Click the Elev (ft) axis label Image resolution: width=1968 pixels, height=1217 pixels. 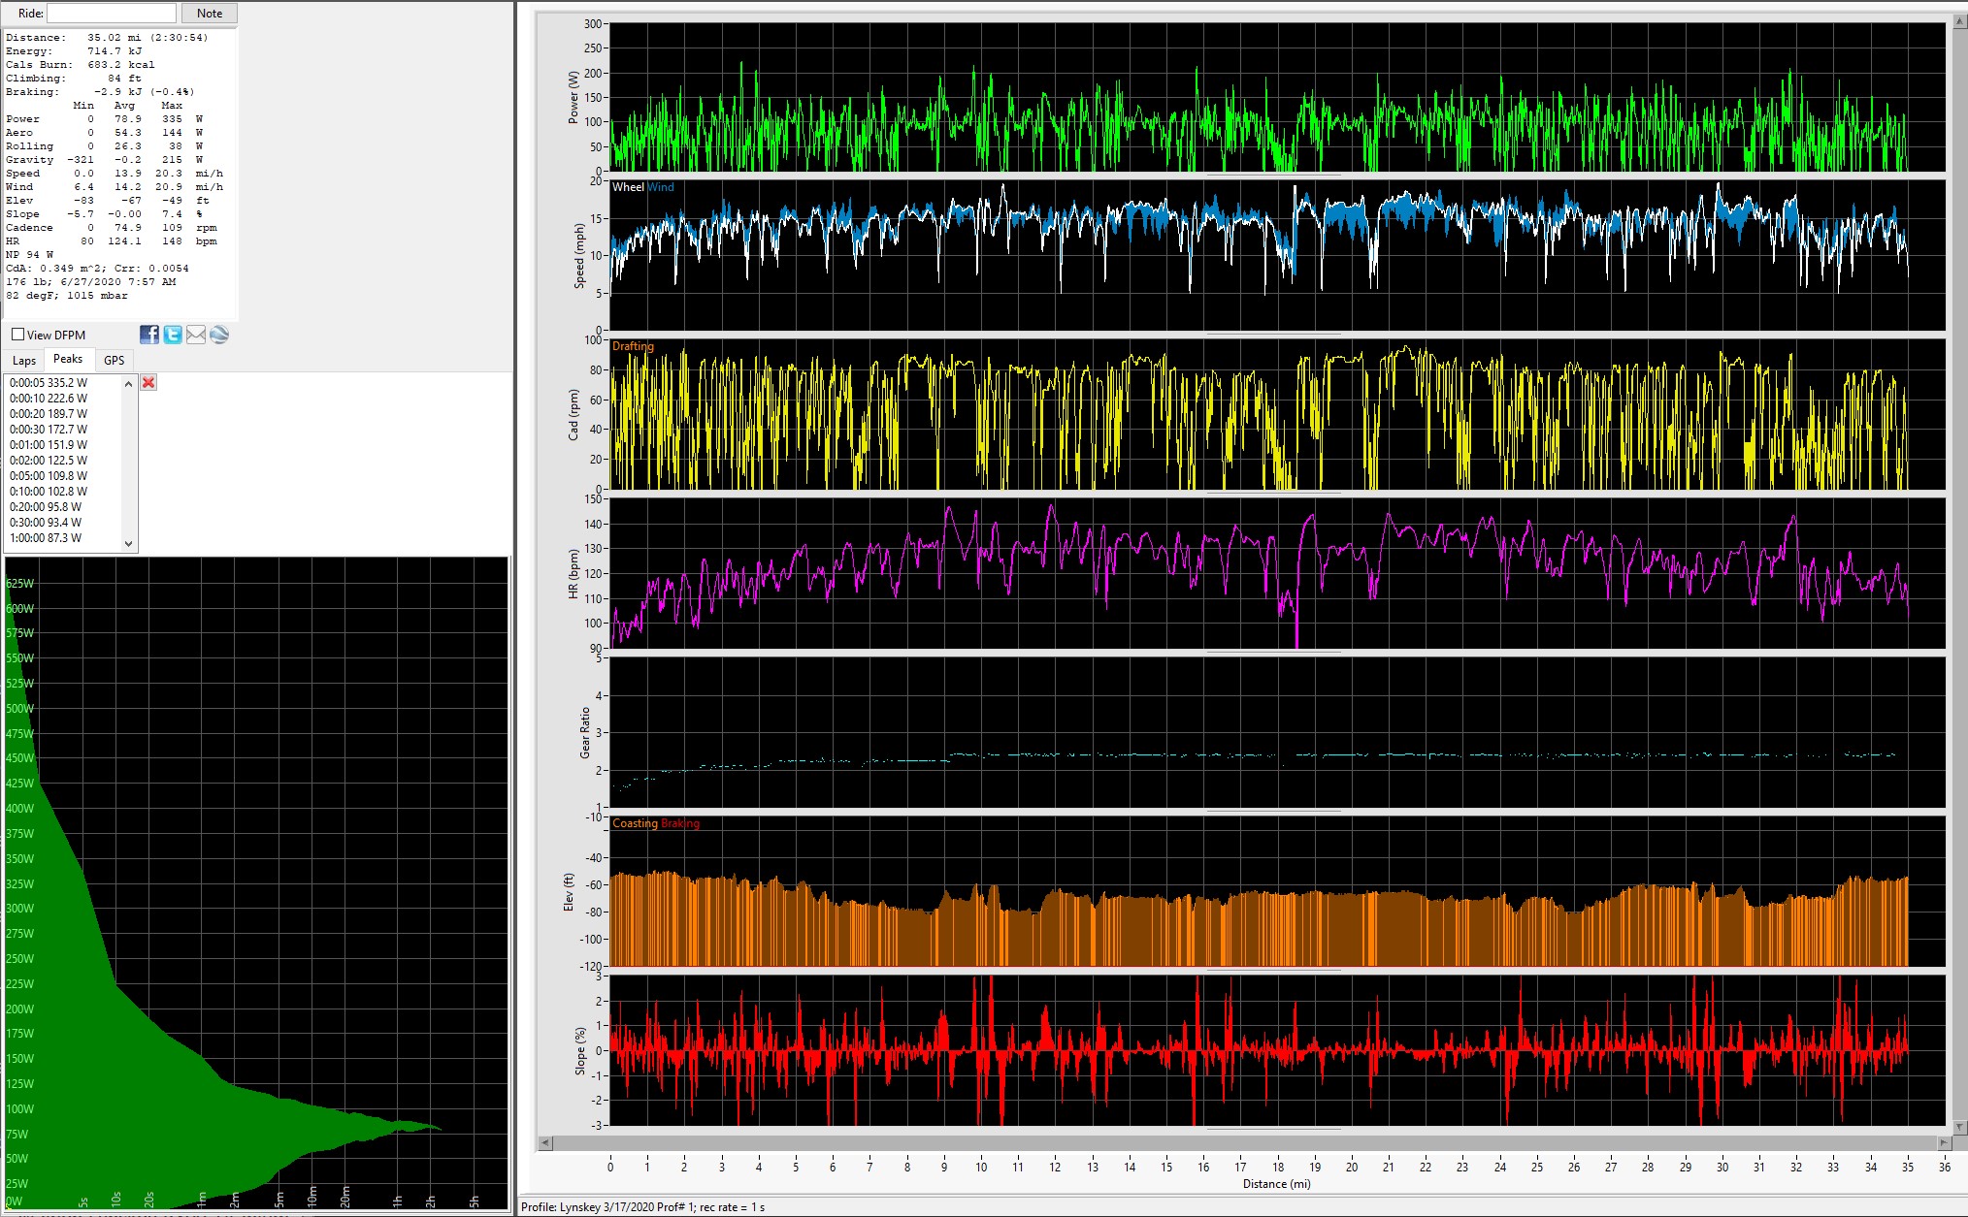pos(569,892)
